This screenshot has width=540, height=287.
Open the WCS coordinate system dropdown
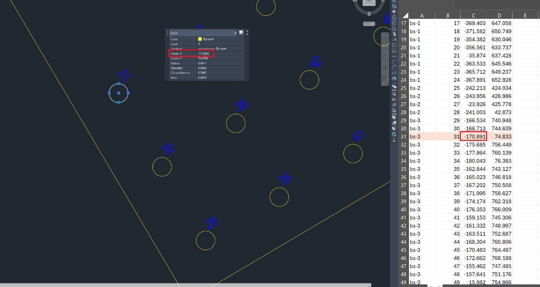click(369, 23)
